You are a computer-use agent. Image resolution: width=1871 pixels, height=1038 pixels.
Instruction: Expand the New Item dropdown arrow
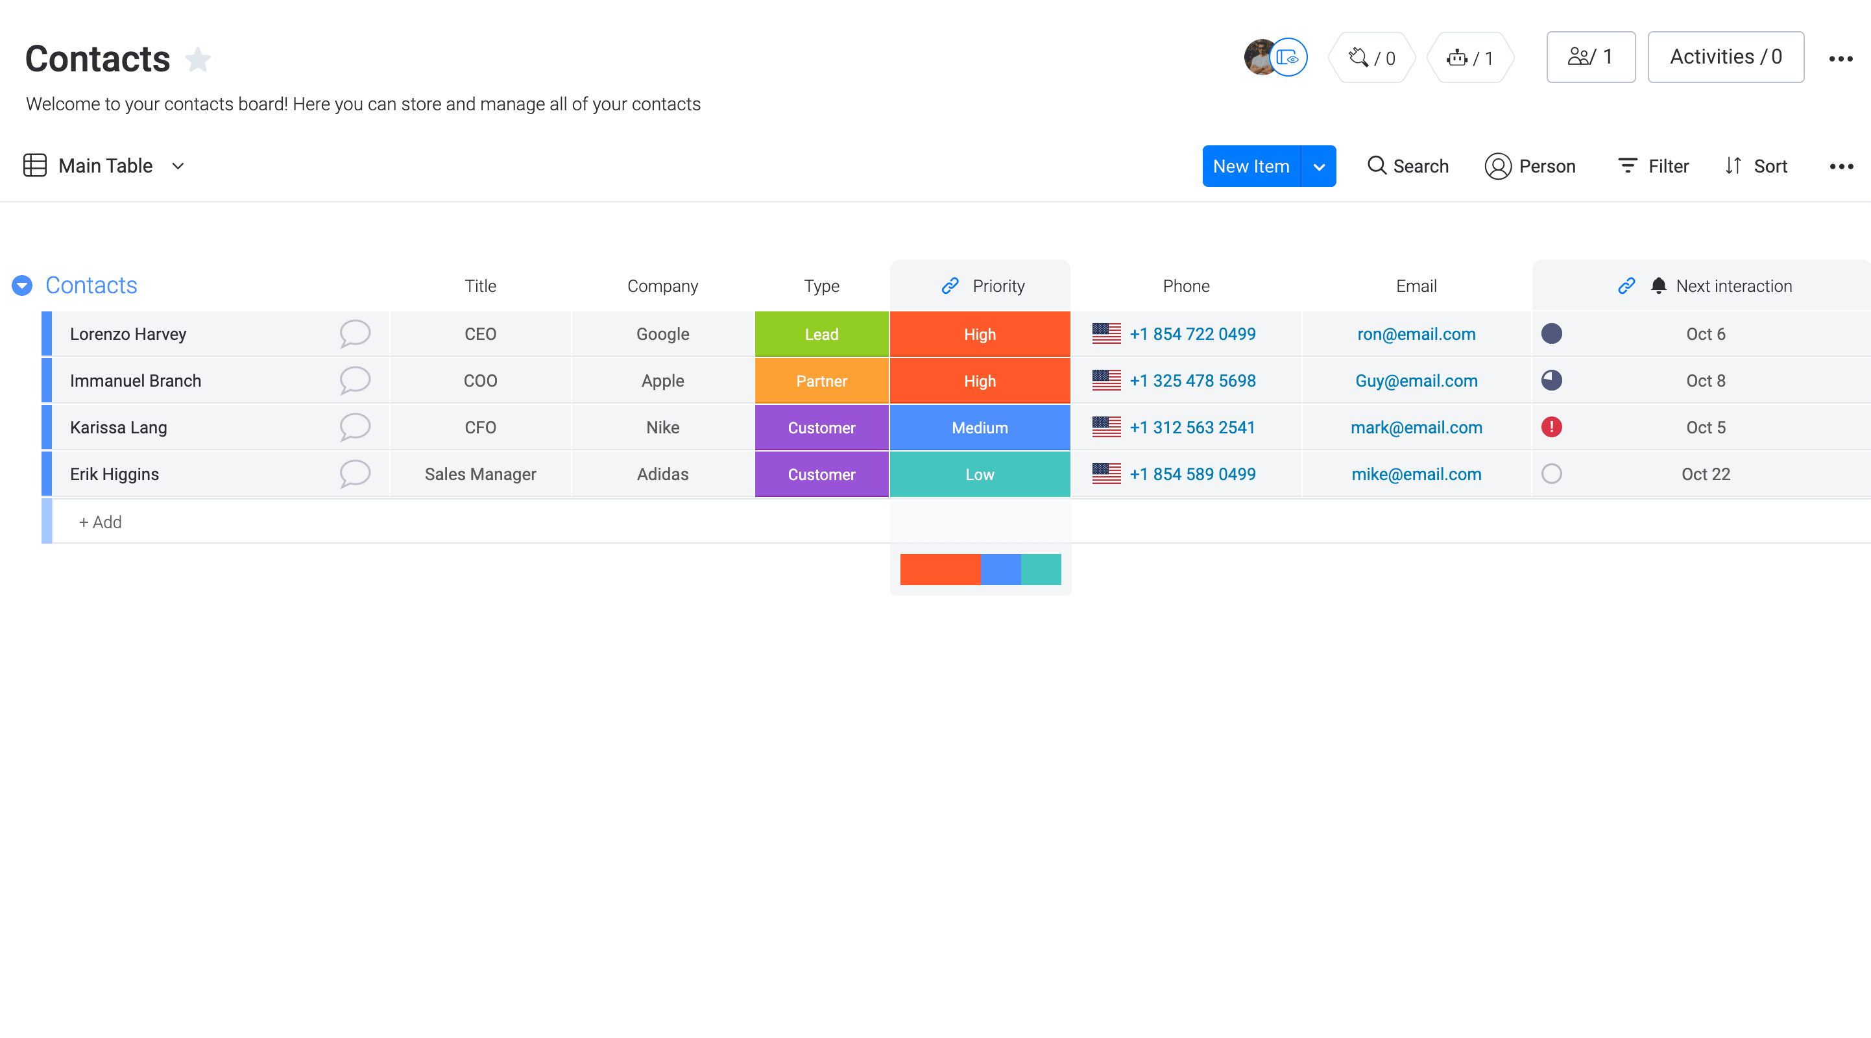[1319, 165]
